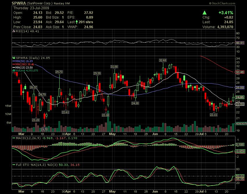Click the date Thursday 23-Jul-2009
The width and height of the screenshot is (247, 194).
31,8
